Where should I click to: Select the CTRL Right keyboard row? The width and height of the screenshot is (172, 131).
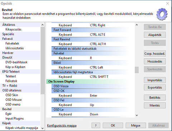90,25
